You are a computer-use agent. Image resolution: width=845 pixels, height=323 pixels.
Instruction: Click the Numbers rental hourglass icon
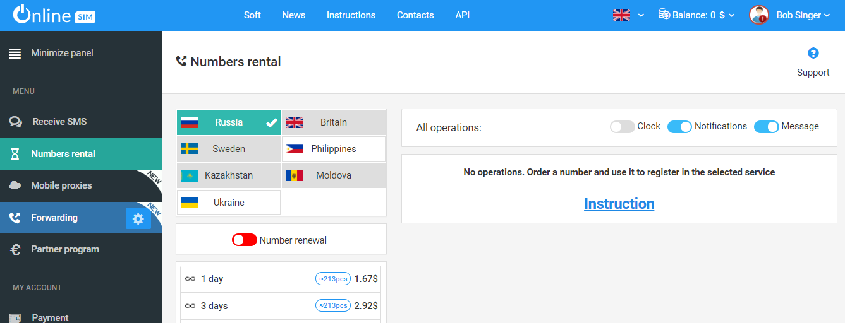(15, 154)
